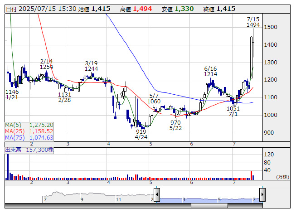
Task: Click the 2/28 1131 low label
Action: pos(64,97)
